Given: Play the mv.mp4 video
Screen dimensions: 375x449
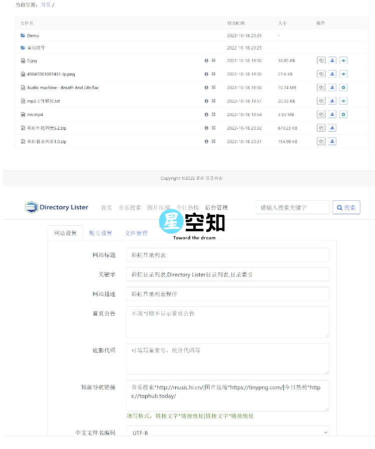Looking at the screenshot, I should (x=343, y=114).
